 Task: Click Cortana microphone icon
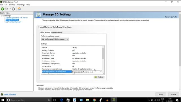(x=49, y=100)
